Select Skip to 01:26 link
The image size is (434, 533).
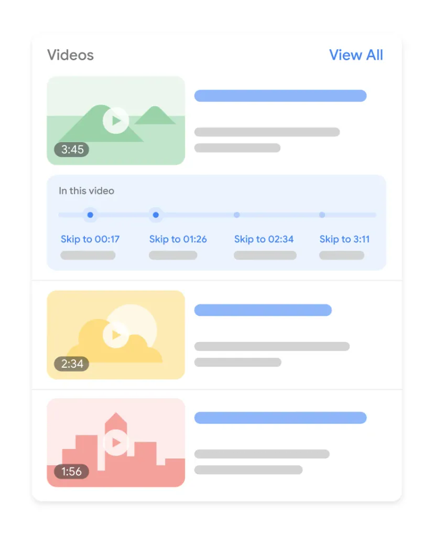[178, 239]
